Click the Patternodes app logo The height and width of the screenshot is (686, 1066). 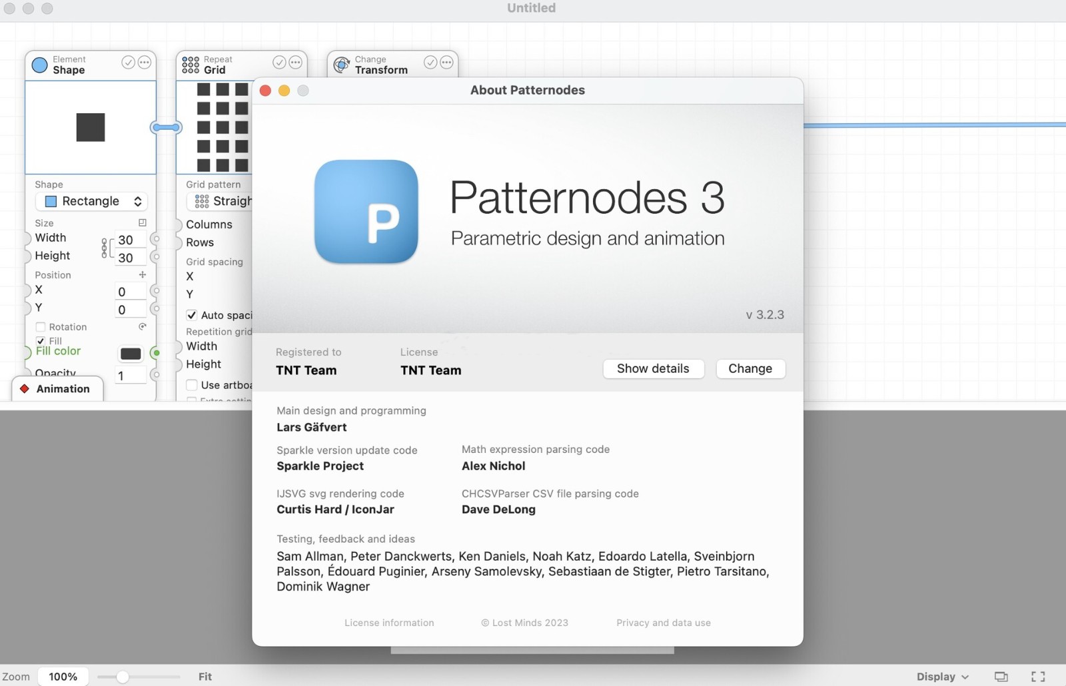coord(366,212)
